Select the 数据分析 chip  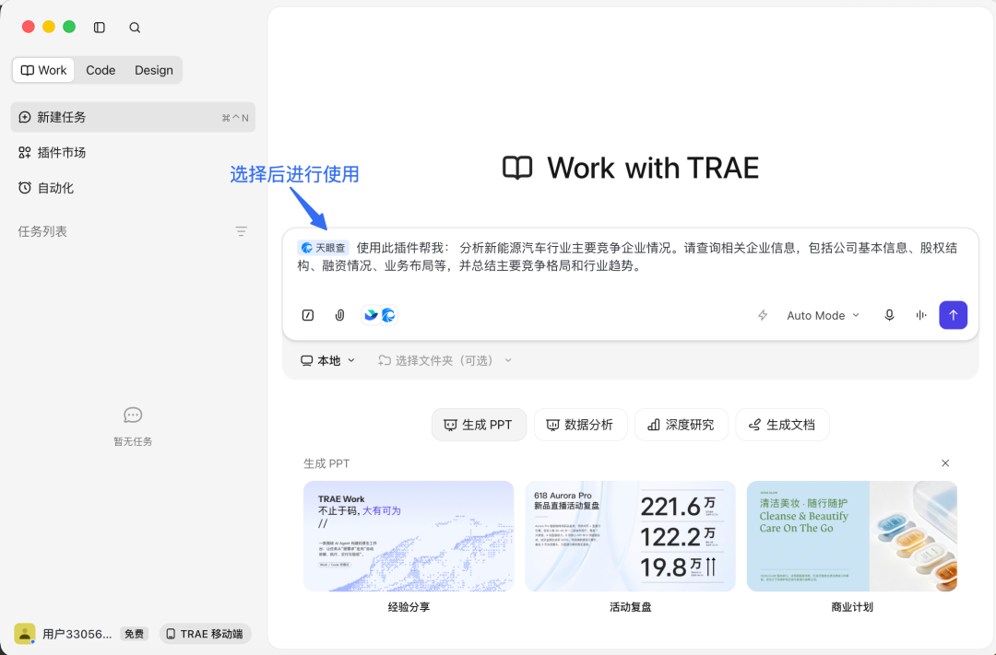click(581, 425)
